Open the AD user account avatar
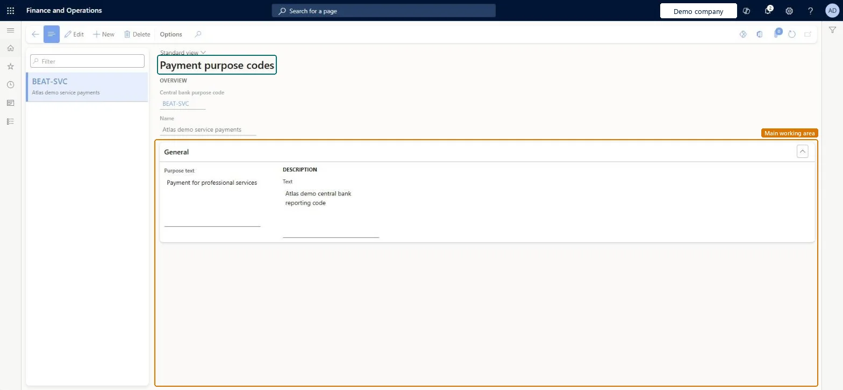 [832, 11]
